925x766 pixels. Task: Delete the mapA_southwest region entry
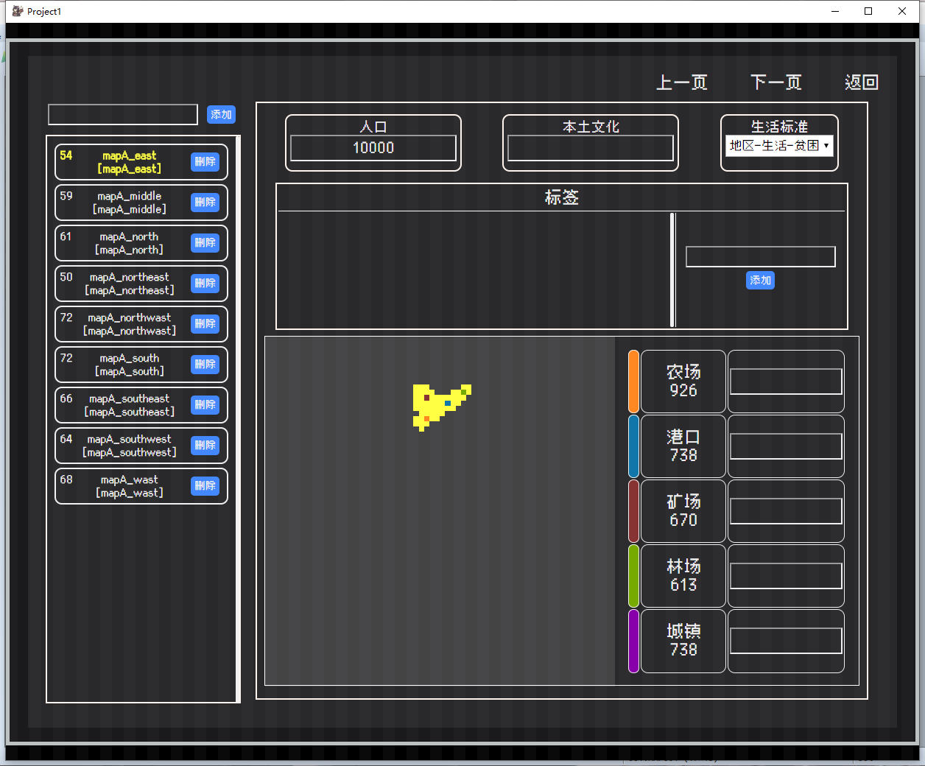coord(205,446)
